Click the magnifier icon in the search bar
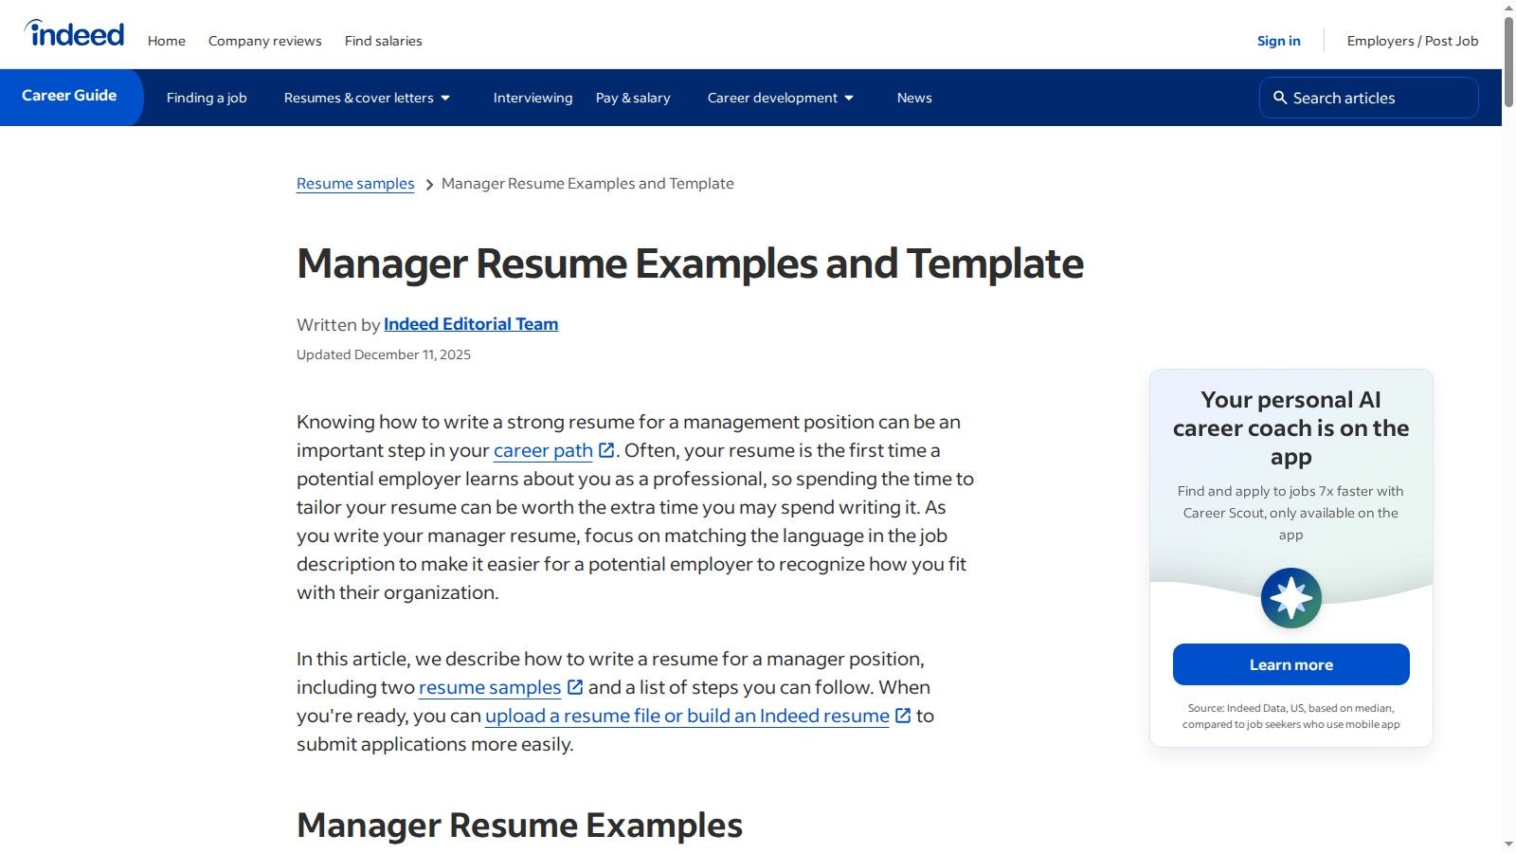 pos(1281,98)
